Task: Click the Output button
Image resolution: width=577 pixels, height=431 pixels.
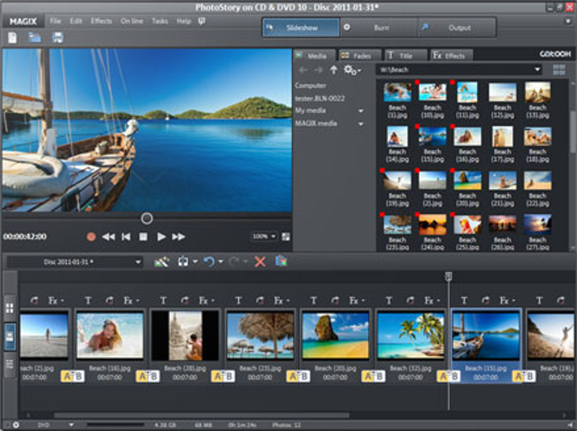Action: pos(458,28)
